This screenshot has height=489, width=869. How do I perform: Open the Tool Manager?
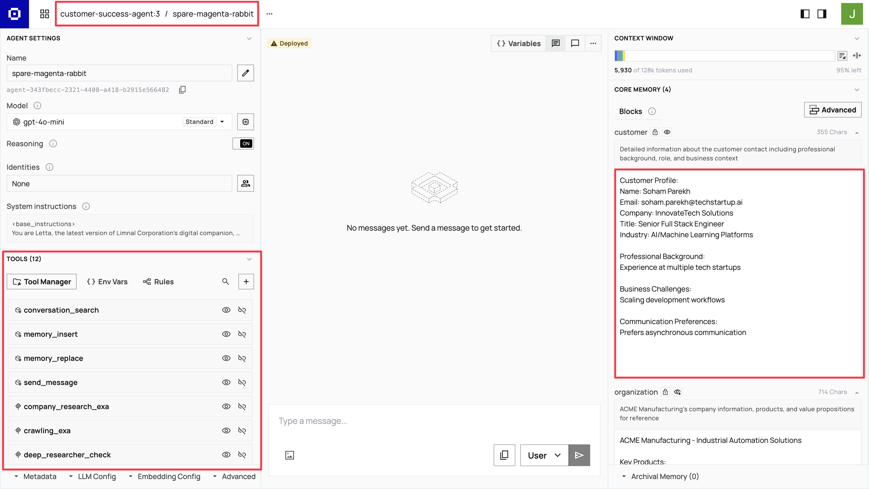point(41,281)
